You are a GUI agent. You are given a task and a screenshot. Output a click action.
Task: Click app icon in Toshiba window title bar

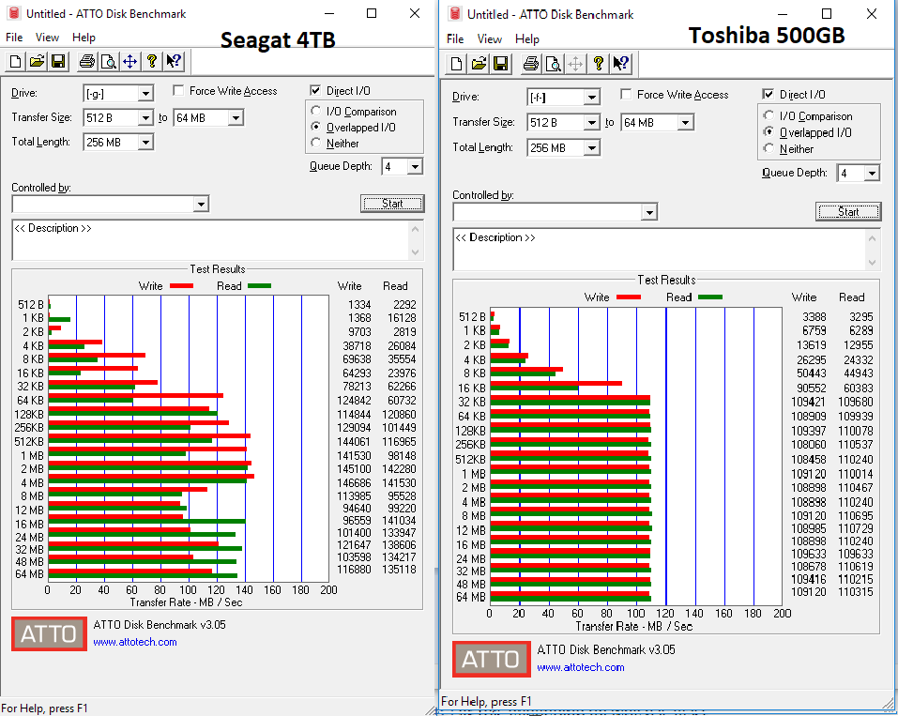[455, 14]
